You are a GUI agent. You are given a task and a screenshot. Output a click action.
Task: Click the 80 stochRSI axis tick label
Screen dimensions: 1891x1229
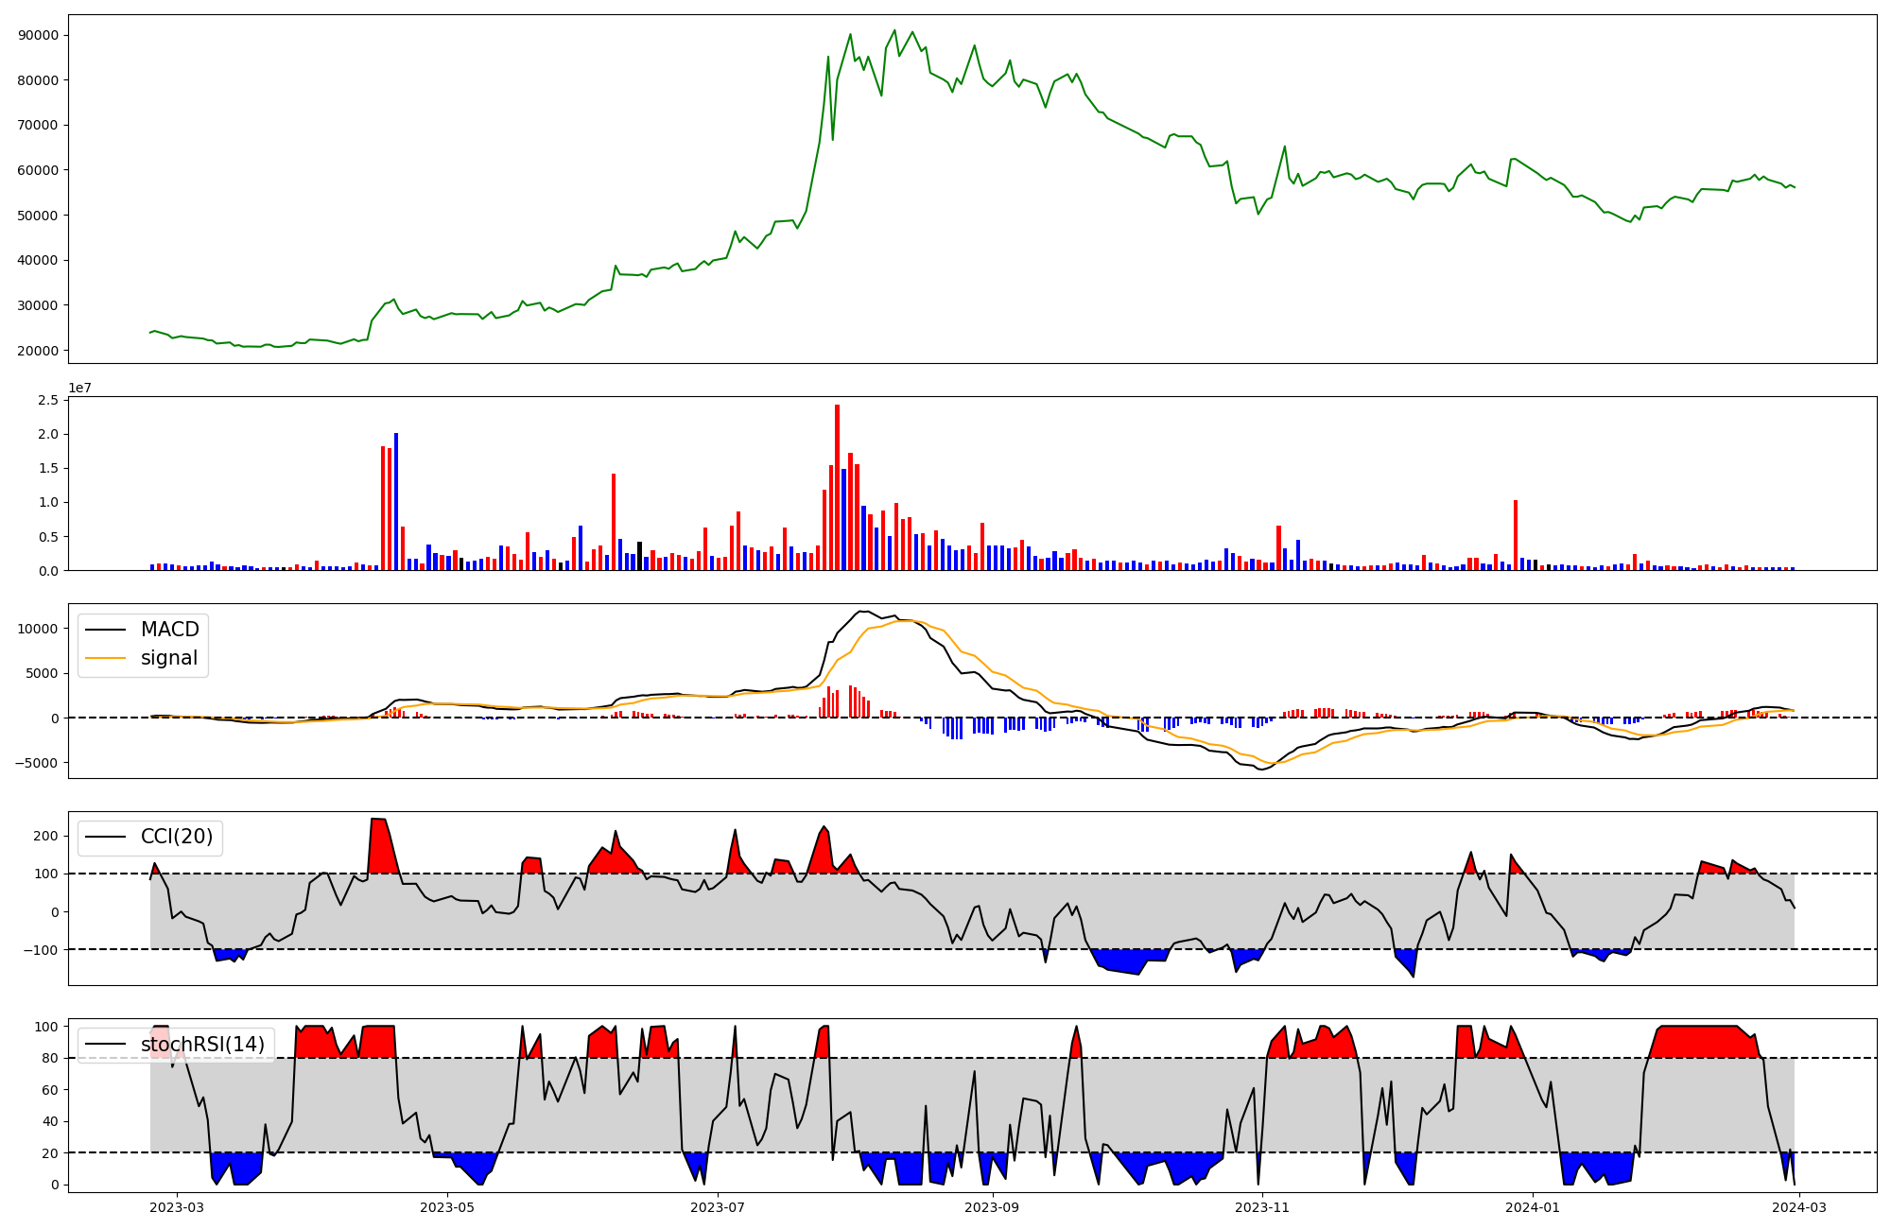coord(50,1059)
